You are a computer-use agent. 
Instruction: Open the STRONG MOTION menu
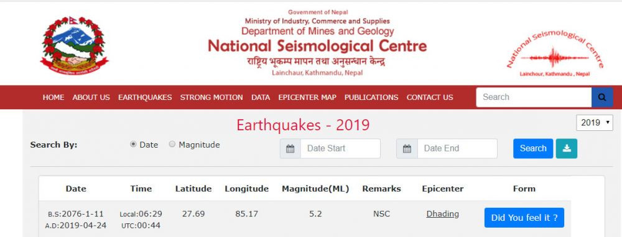211,97
